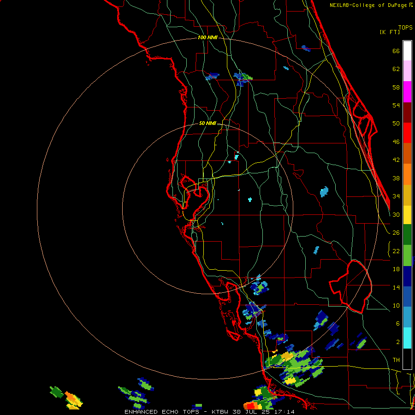The image size is (415, 415).
Task: Click the '62' legend value
Action: (x=396, y=69)
